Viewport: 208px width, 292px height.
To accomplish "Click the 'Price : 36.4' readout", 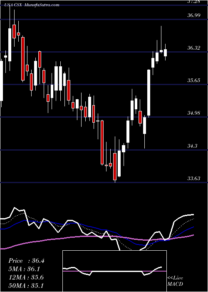I will click(26, 261).
